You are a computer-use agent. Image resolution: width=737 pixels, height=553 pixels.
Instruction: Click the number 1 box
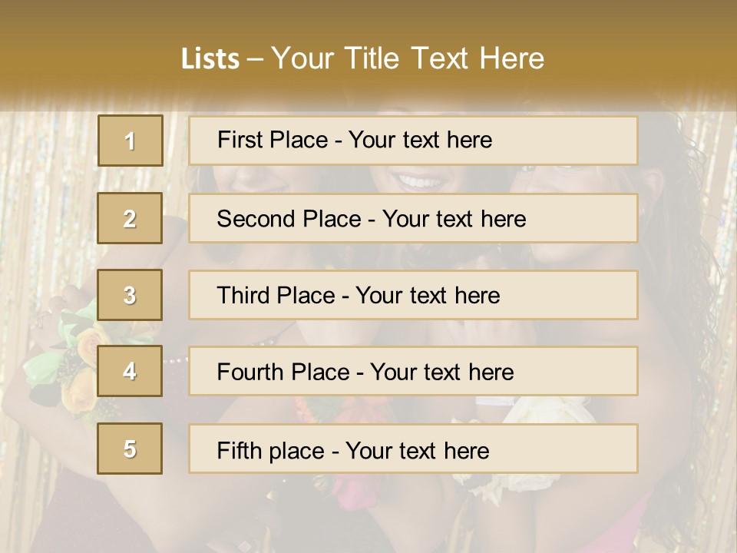click(x=131, y=141)
